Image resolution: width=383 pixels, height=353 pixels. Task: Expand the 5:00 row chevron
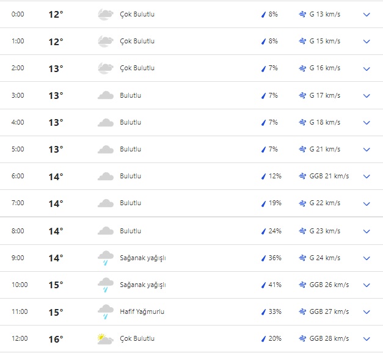[367, 150]
